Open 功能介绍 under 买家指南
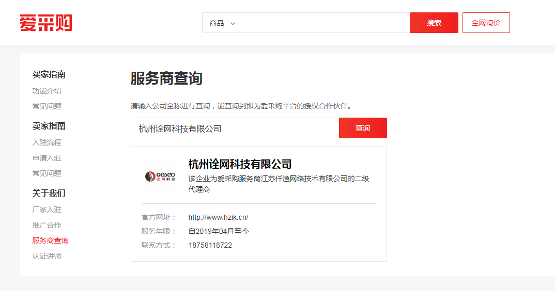The image size is (555, 291). pos(47,91)
